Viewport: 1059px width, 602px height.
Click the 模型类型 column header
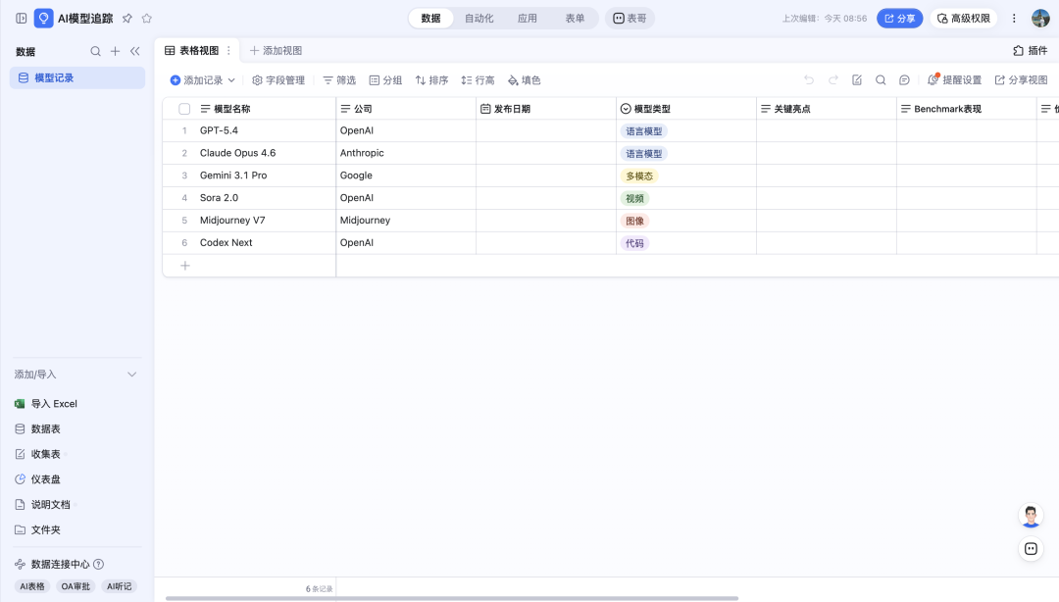pyautogui.click(x=686, y=109)
